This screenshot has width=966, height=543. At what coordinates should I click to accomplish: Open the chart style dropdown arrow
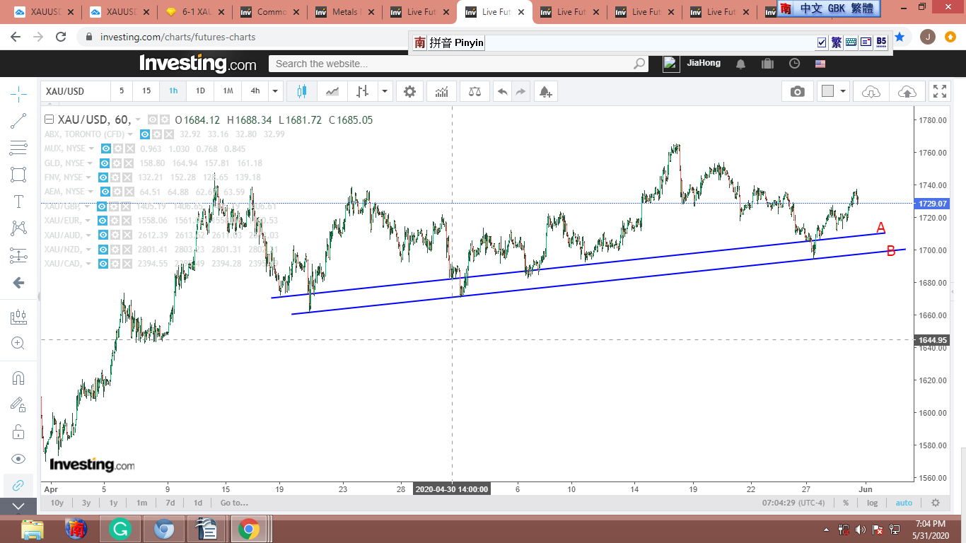385,91
